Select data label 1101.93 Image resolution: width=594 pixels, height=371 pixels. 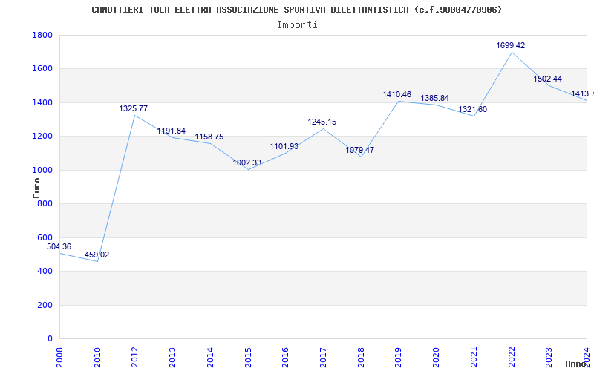click(x=284, y=146)
